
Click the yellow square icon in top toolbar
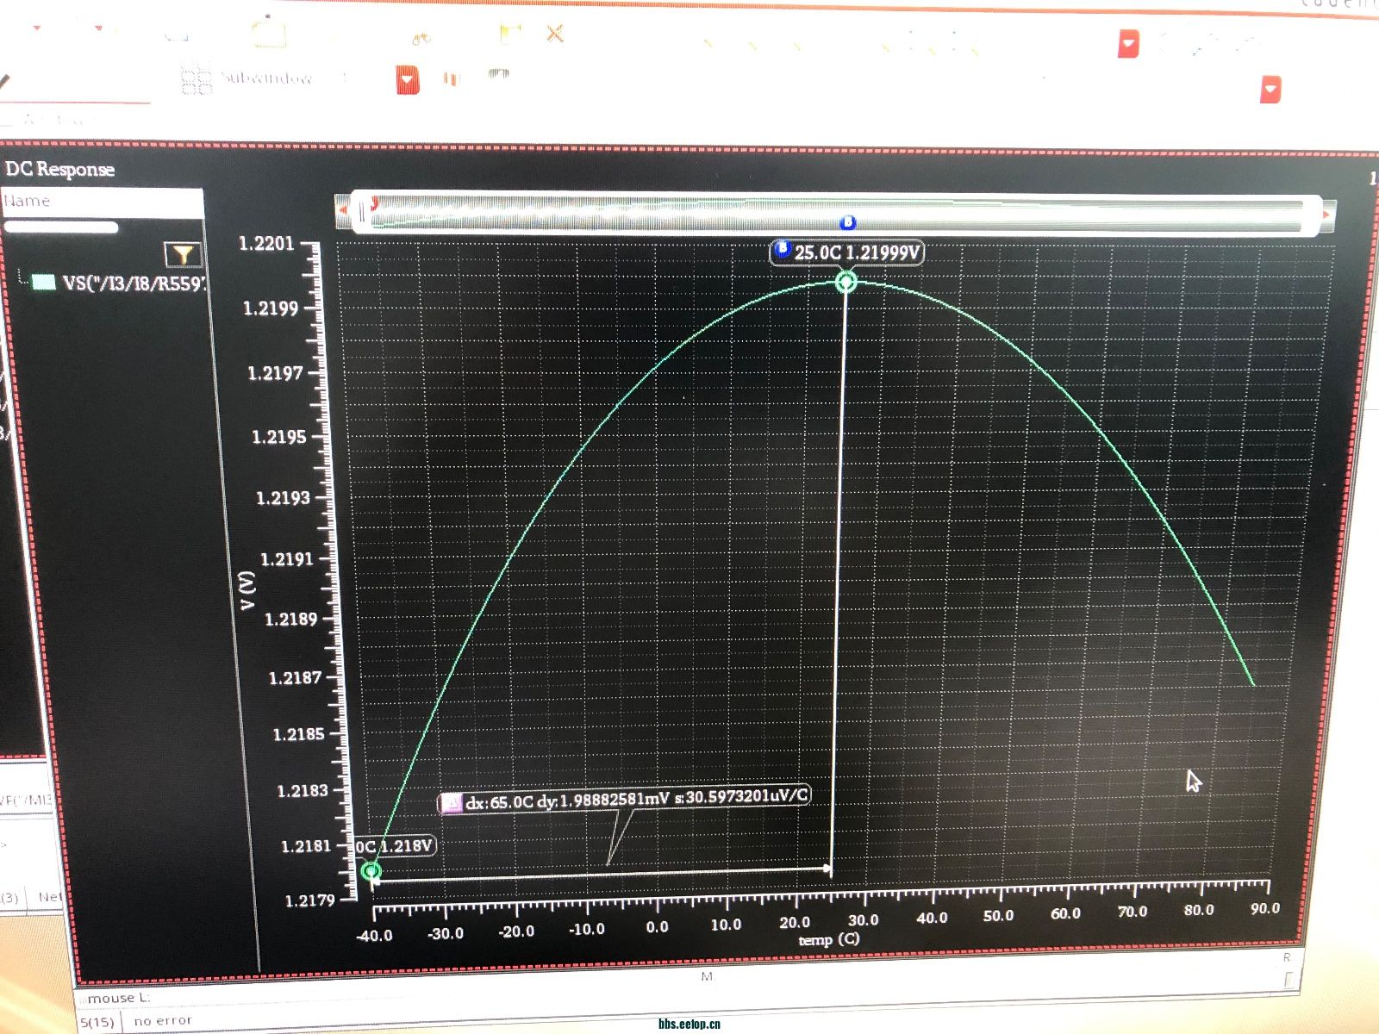click(x=270, y=33)
